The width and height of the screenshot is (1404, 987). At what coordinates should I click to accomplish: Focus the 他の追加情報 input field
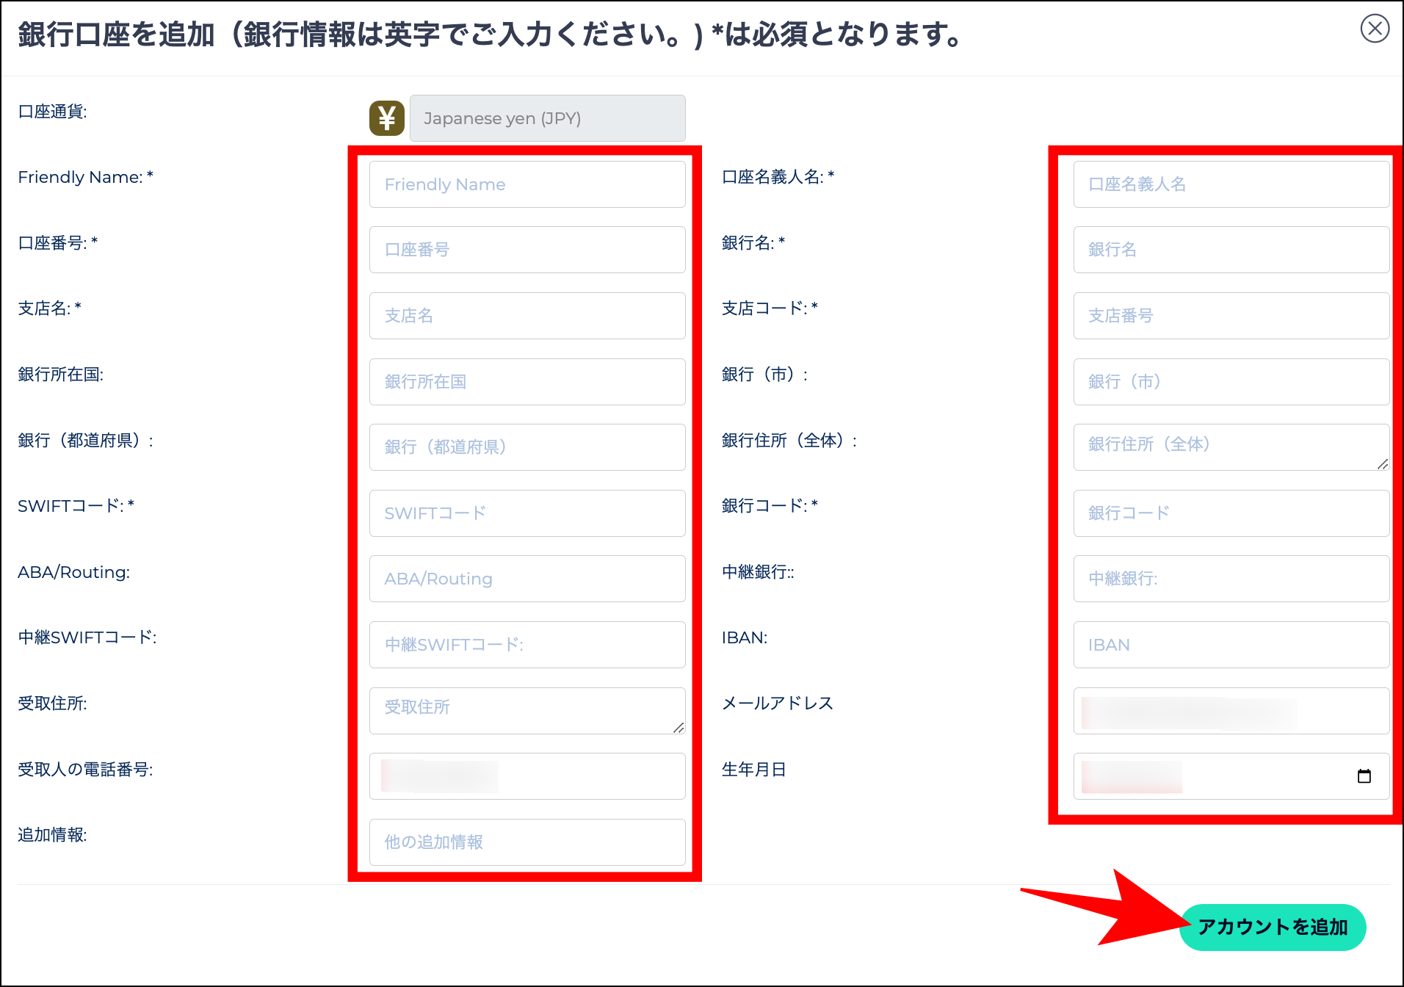click(x=526, y=842)
